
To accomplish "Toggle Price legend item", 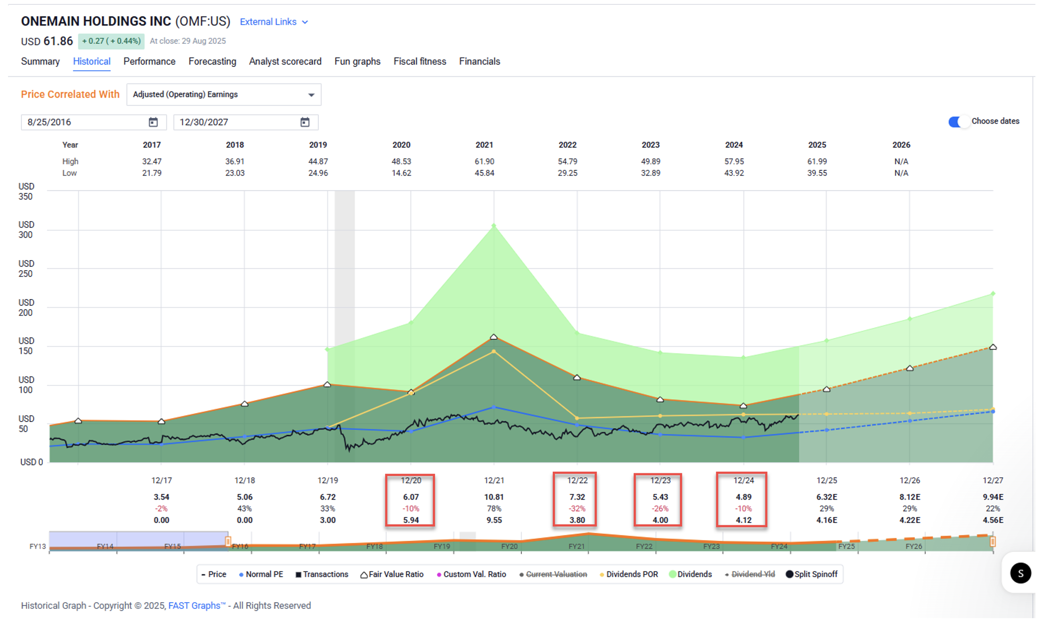I will tap(214, 574).
